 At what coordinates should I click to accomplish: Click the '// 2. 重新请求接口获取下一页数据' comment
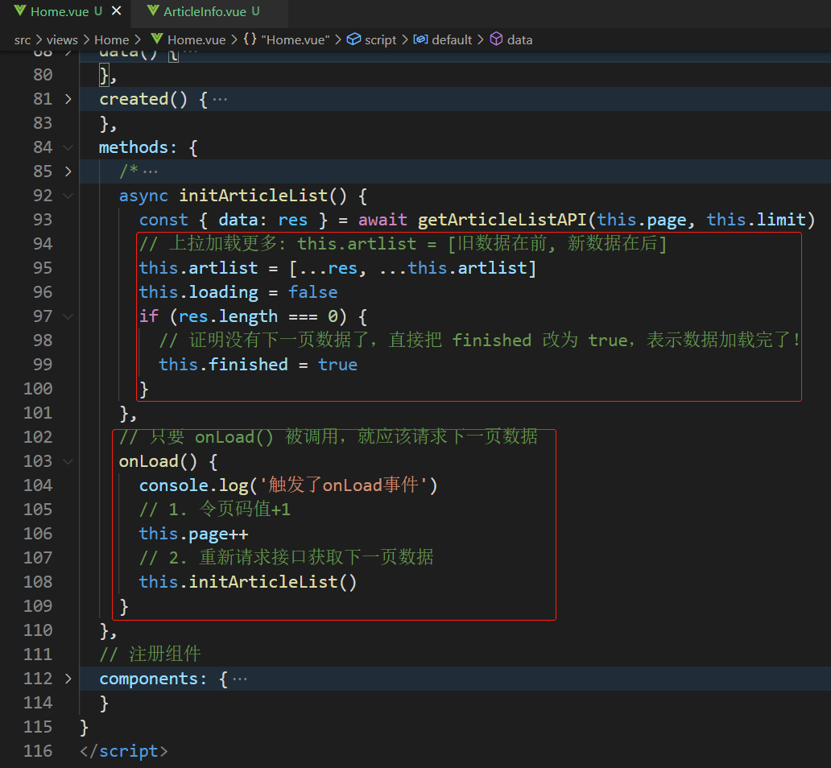286,558
